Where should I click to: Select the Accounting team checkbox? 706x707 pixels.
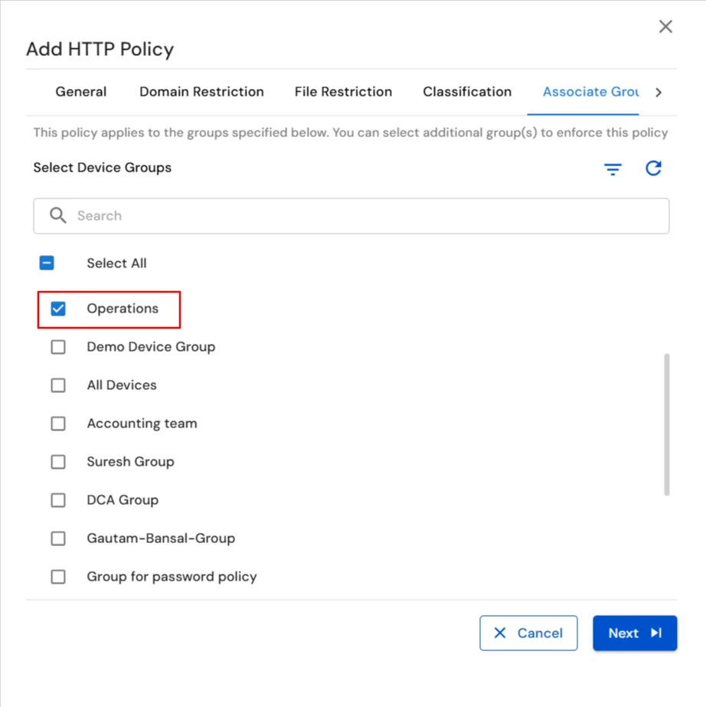pyautogui.click(x=57, y=423)
